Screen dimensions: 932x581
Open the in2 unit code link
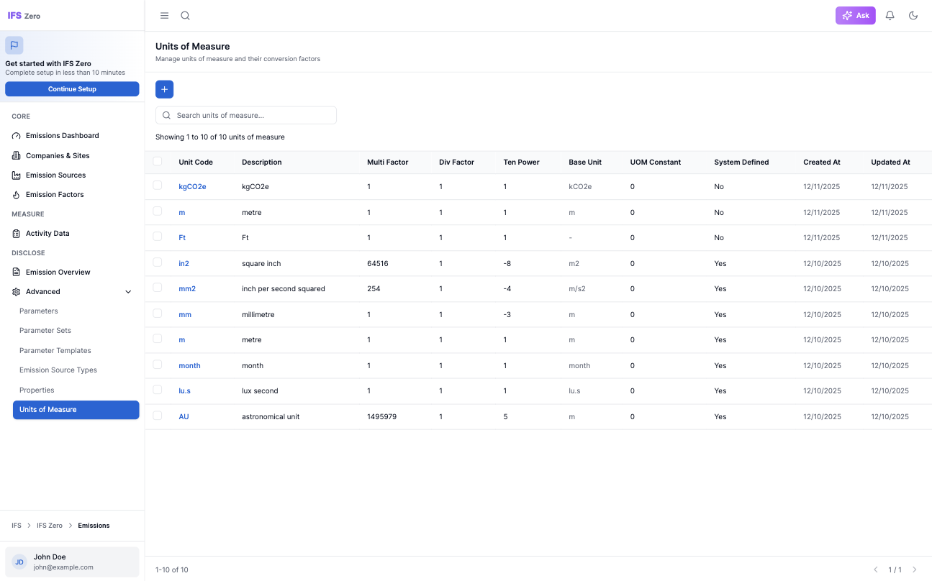(184, 264)
